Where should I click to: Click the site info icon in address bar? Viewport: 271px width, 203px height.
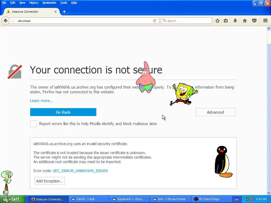pos(13,21)
